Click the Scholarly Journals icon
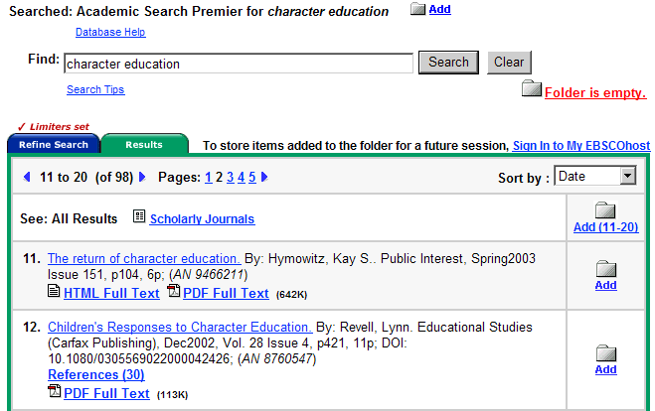 pyautogui.click(x=139, y=217)
